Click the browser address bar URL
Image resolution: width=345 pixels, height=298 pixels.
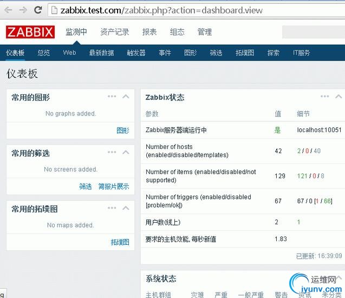161,10
